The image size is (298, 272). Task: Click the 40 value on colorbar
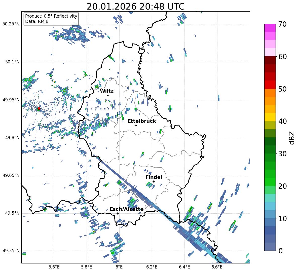point(283,121)
